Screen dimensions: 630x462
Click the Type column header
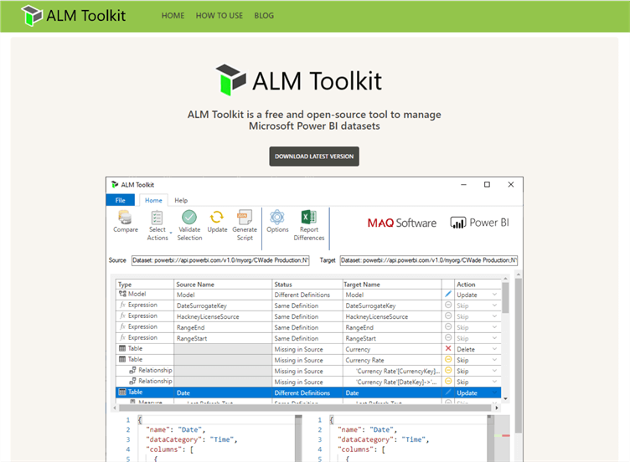(145, 285)
